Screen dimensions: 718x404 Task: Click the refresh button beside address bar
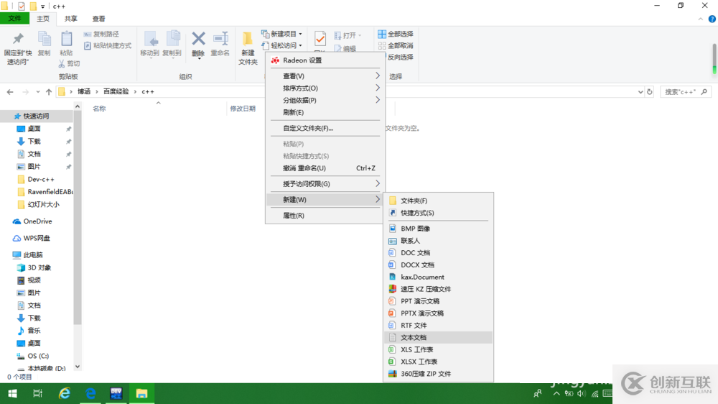tap(649, 92)
